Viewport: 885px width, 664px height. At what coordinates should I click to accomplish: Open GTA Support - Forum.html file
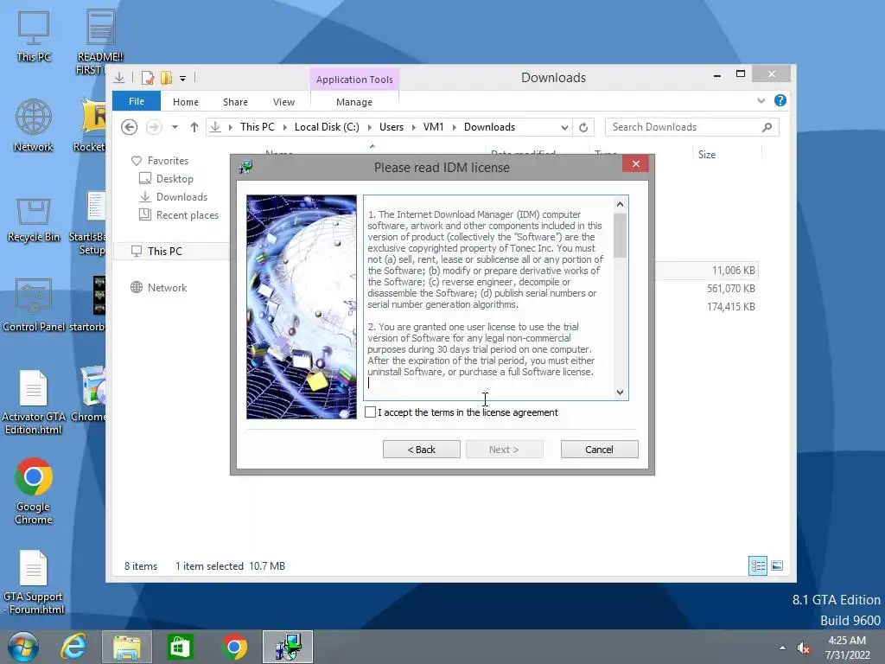(34, 582)
